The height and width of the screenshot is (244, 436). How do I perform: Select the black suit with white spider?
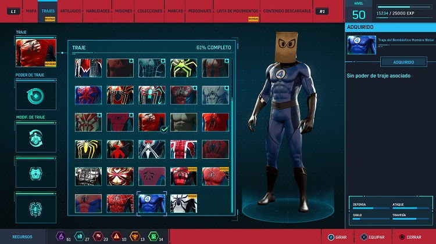point(152,150)
